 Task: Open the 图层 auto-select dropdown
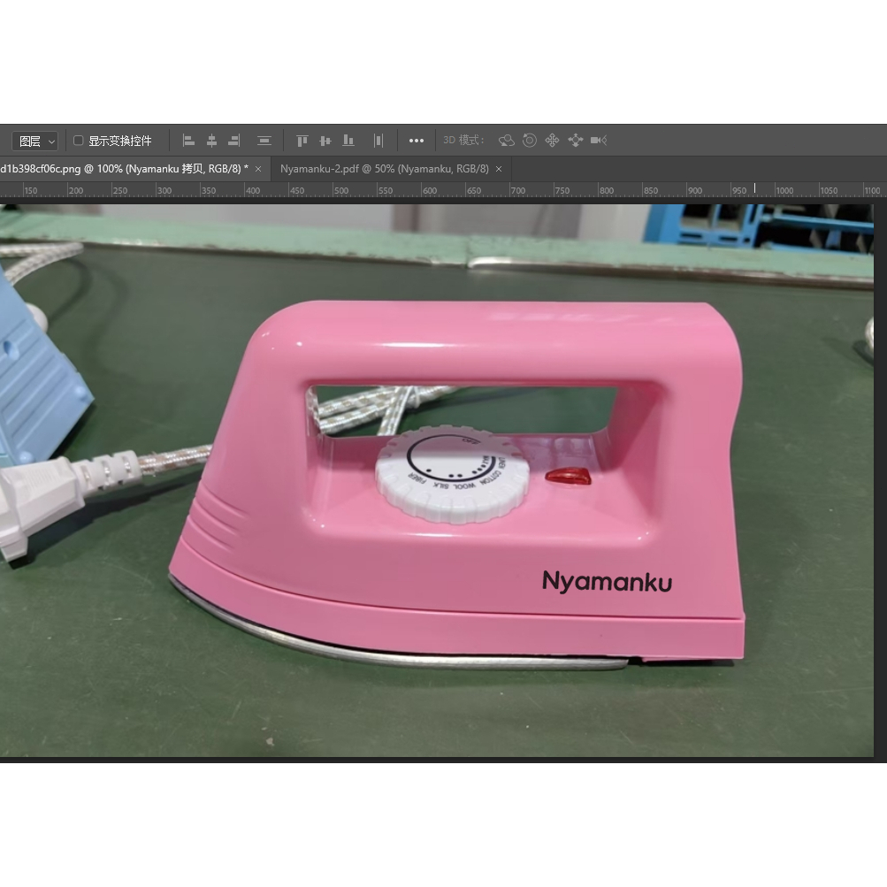click(35, 141)
